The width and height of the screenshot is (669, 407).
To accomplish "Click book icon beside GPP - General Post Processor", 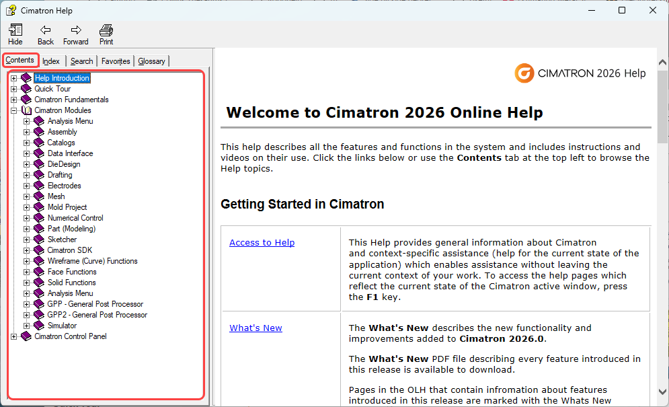I will coord(39,303).
